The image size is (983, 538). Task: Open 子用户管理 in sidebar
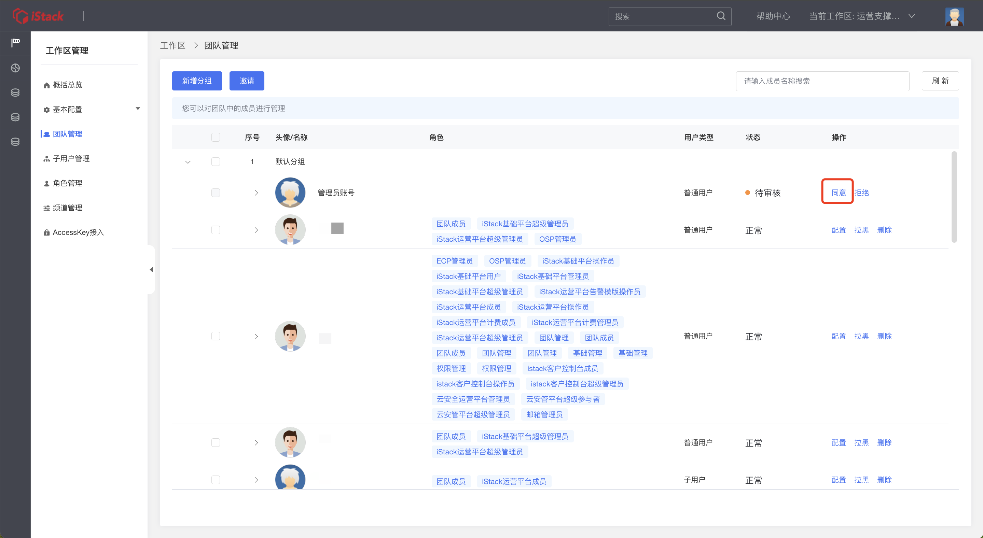tap(71, 159)
